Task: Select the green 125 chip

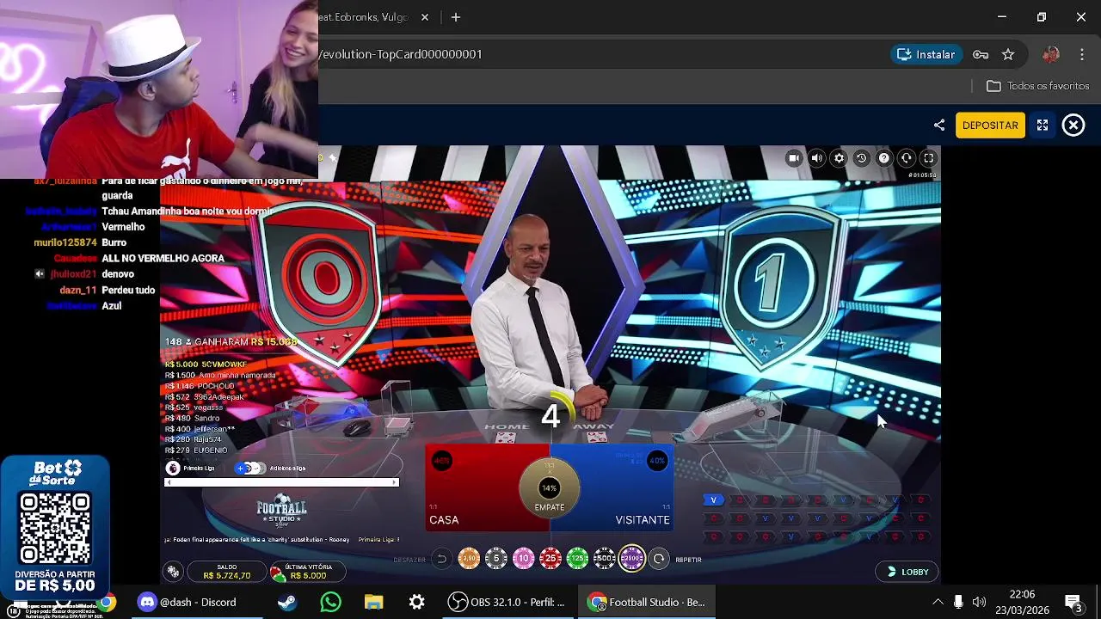Action: tap(578, 559)
